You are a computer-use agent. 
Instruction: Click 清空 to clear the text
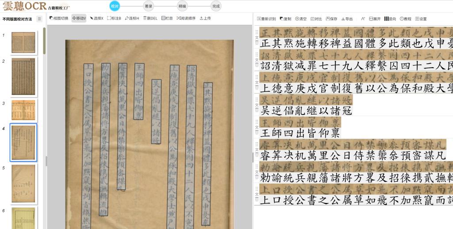coord(301,19)
